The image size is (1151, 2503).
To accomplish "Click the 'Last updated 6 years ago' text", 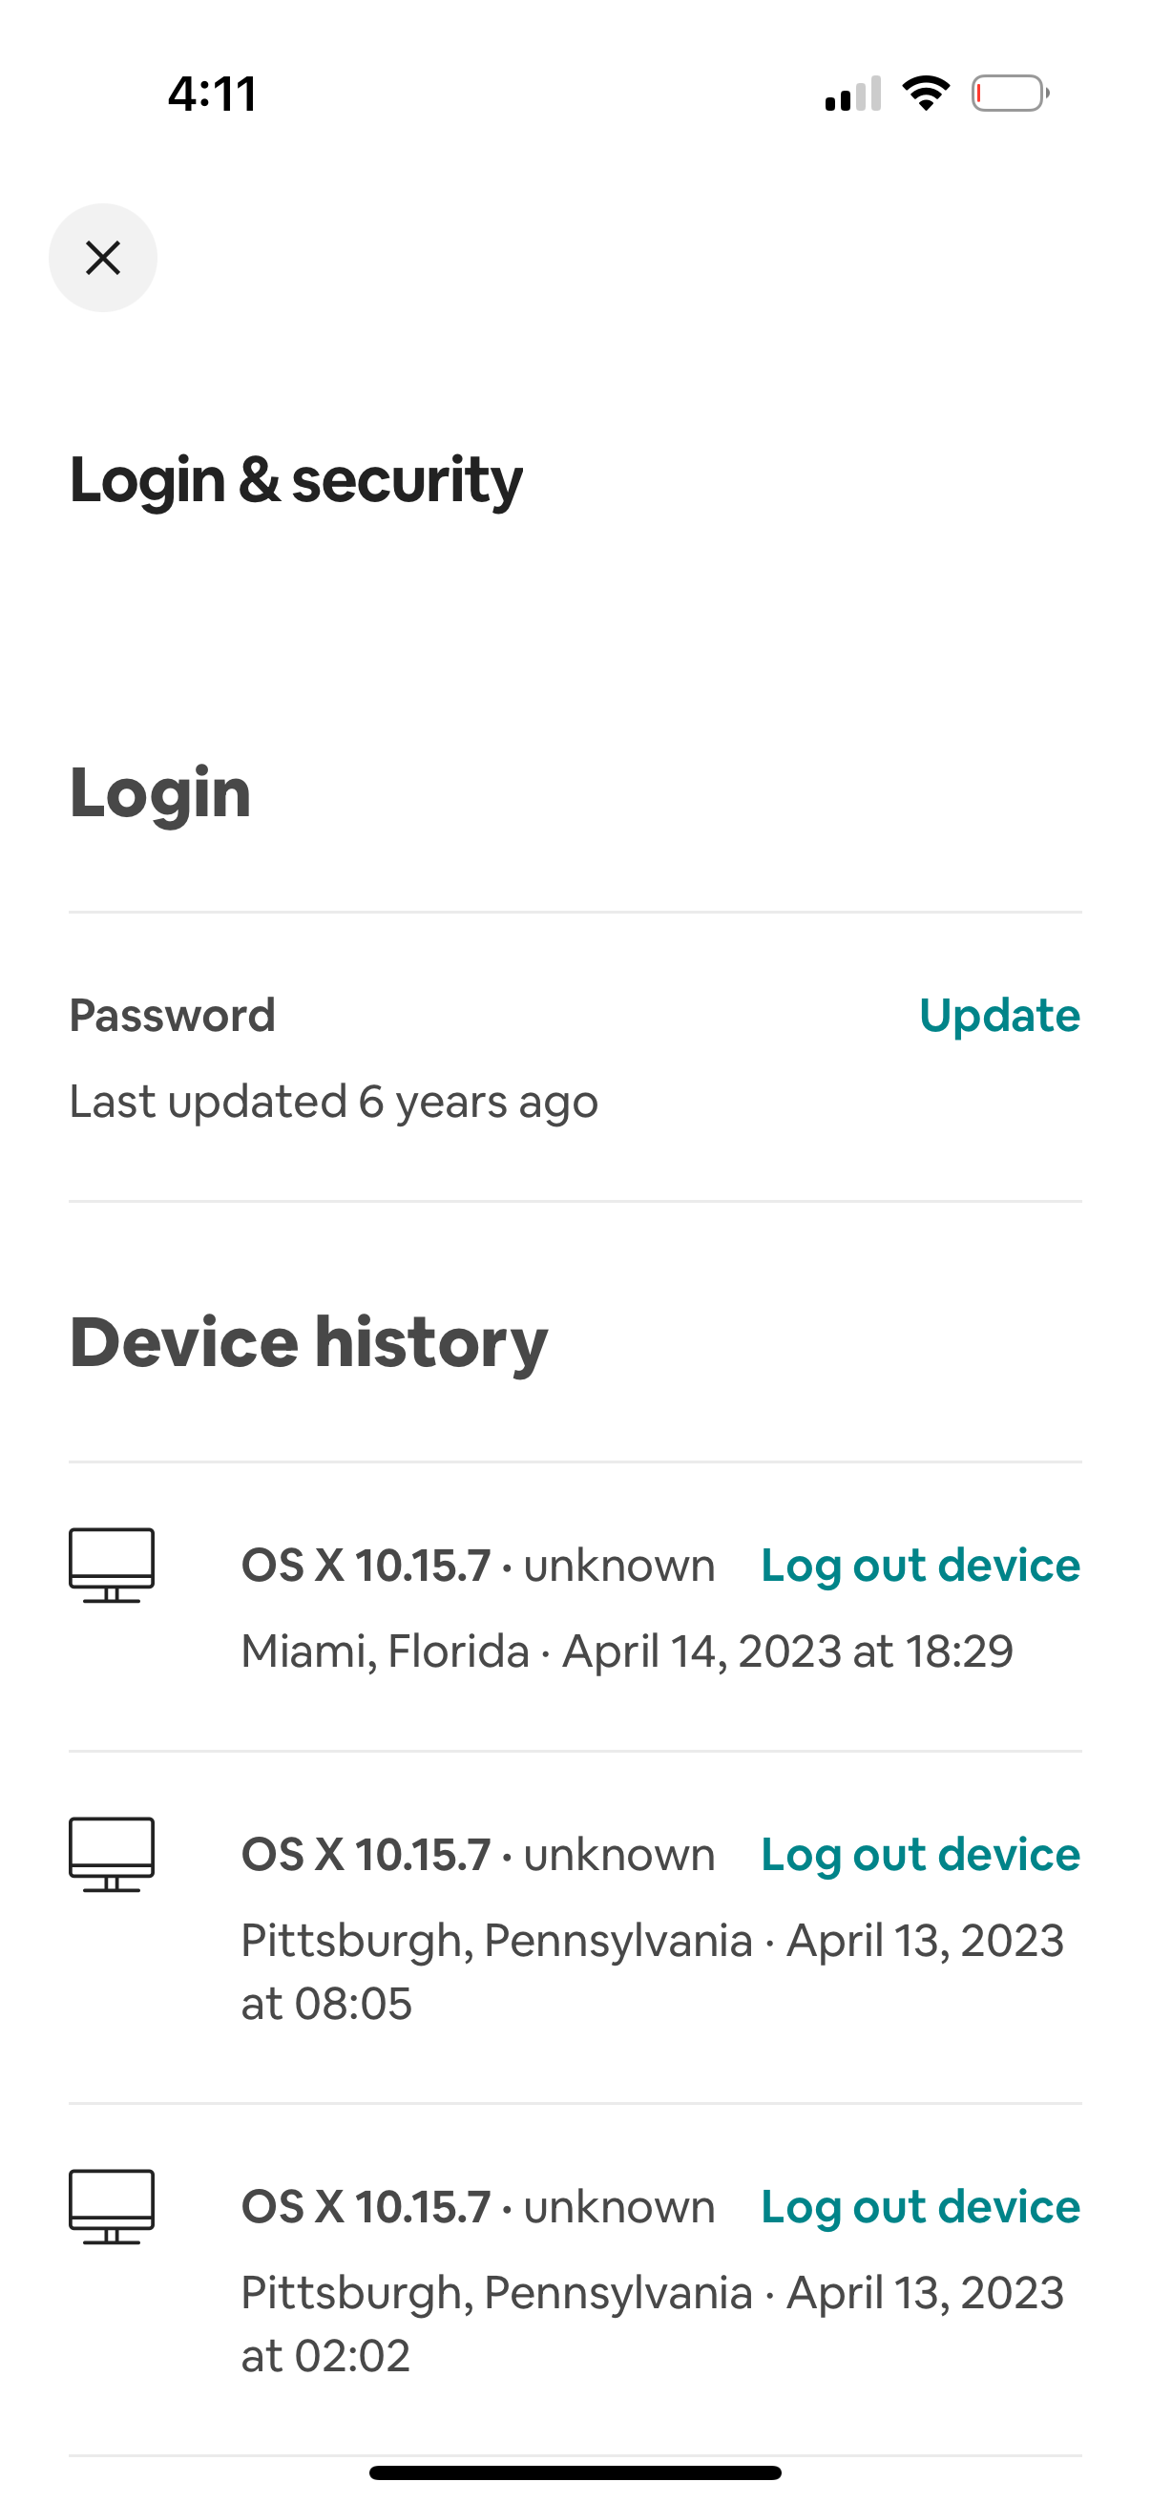I will [x=333, y=1100].
